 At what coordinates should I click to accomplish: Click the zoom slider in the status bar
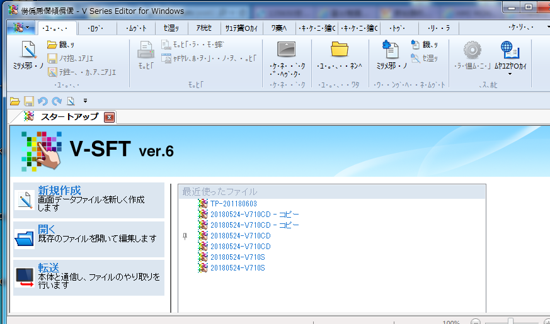click(510, 321)
